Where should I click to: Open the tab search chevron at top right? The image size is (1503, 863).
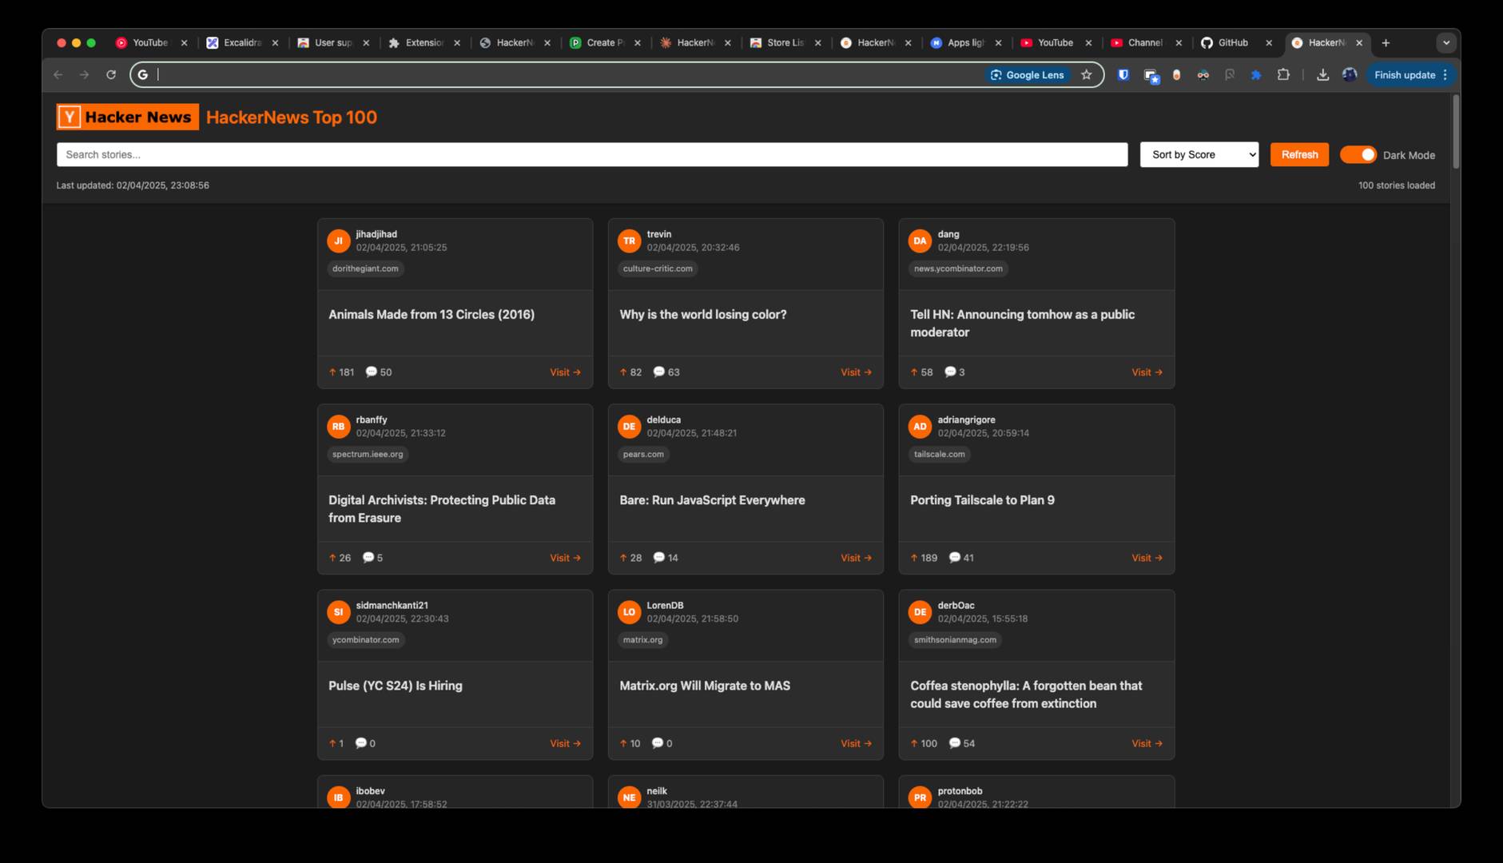click(1446, 42)
